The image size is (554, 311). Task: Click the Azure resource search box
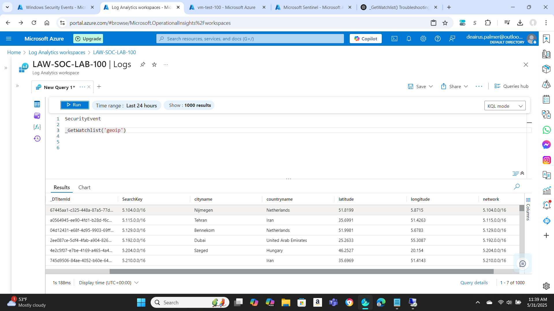coord(250,39)
